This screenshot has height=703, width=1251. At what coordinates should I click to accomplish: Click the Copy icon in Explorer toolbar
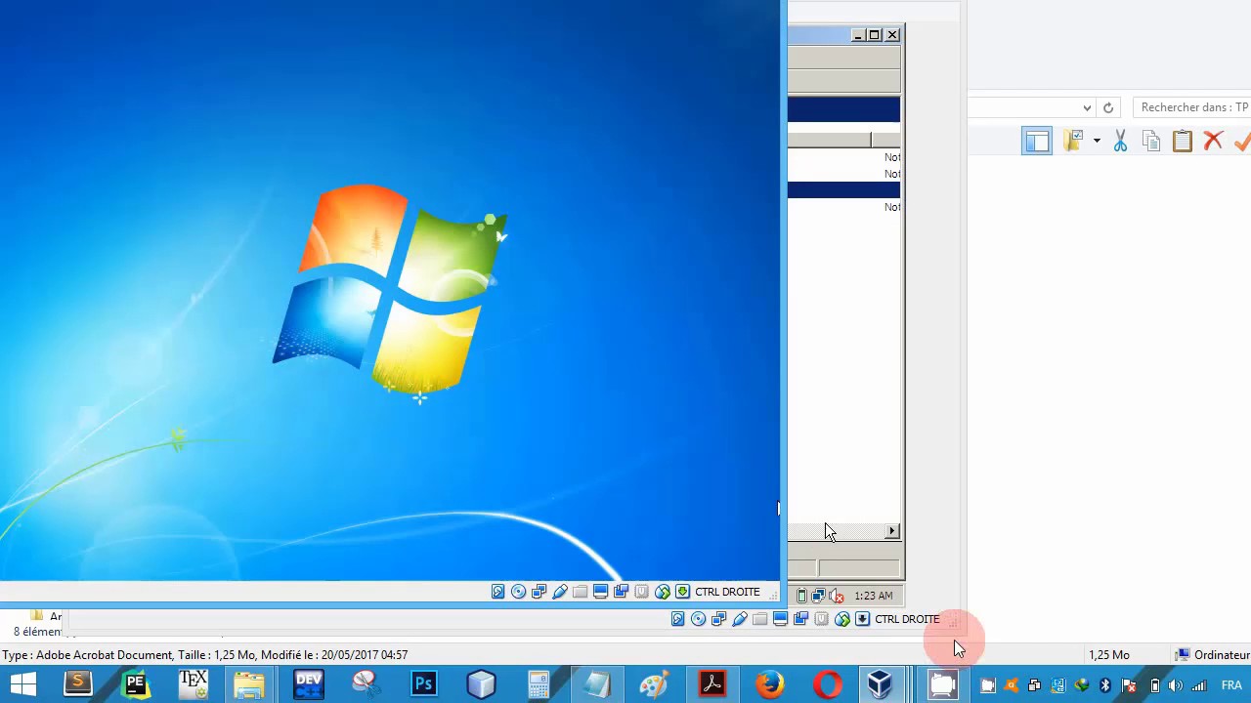click(x=1151, y=142)
